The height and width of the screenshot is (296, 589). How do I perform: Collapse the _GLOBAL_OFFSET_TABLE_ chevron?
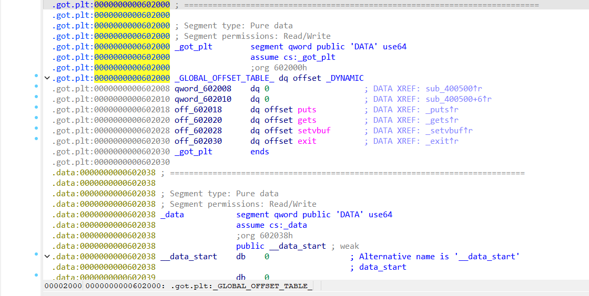coord(48,78)
